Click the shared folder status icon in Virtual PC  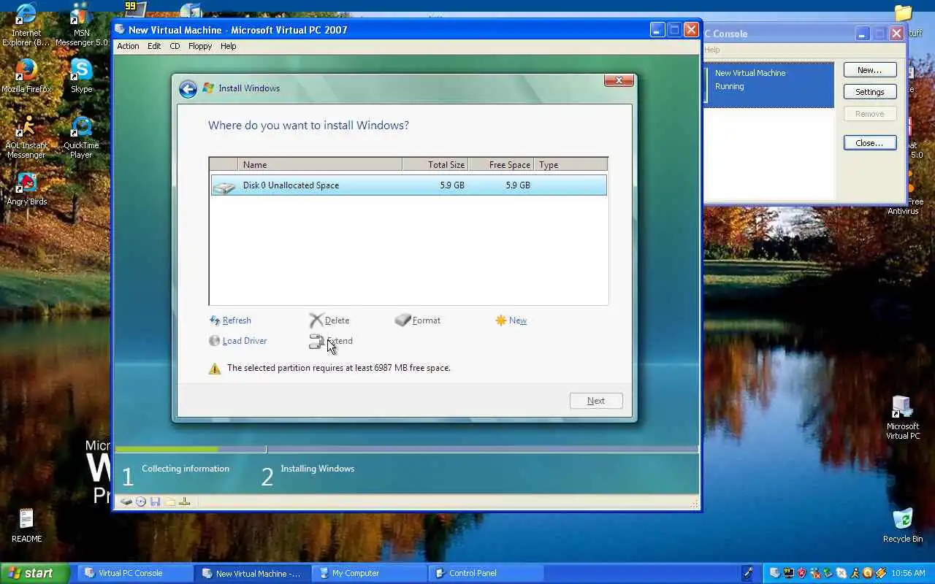pyautogui.click(x=169, y=502)
